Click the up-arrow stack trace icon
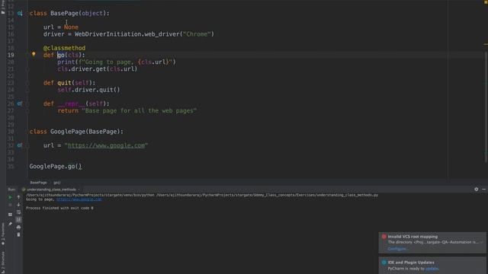This screenshot has width=488, height=274. pyautogui.click(x=18, y=197)
